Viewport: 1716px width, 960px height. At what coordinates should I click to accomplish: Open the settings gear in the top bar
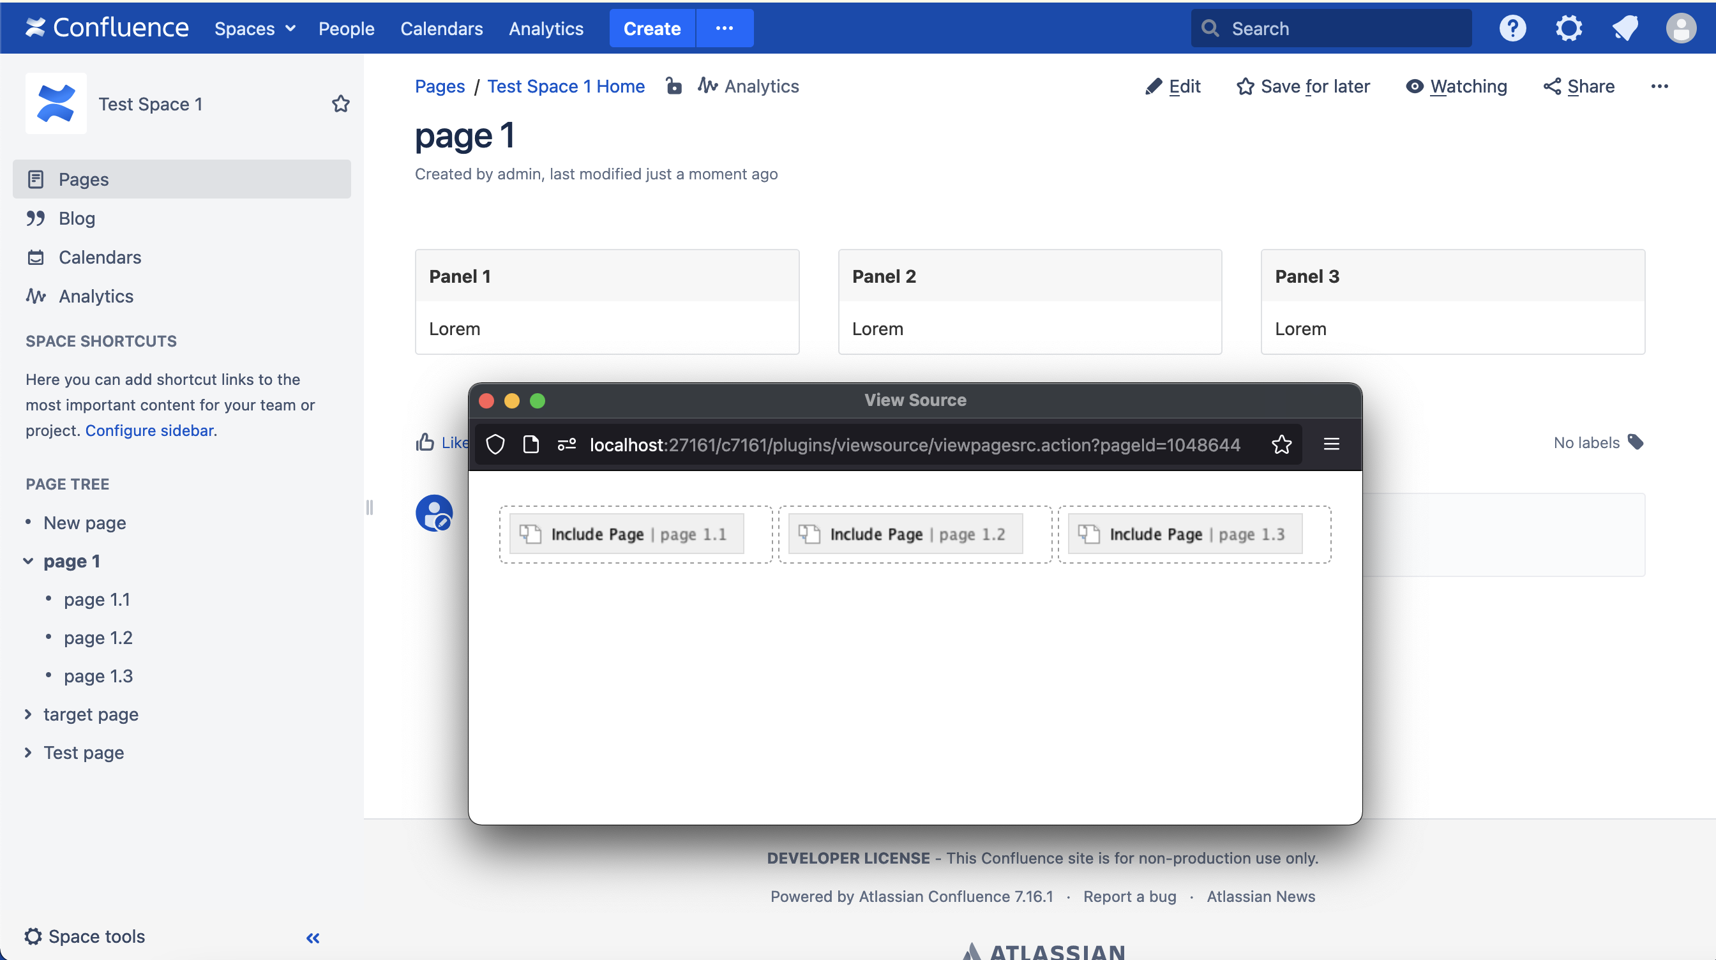pyautogui.click(x=1569, y=27)
